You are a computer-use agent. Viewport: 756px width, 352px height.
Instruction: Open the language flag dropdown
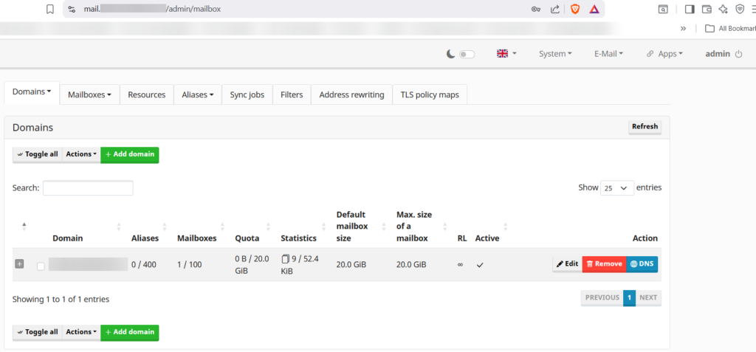506,54
